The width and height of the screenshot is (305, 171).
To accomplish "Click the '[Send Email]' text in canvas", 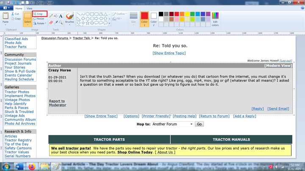I will (x=278, y=109).
